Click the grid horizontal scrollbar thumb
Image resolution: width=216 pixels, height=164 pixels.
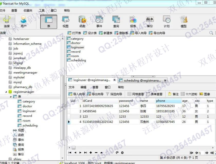pyautogui.click(x=74, y=148)
